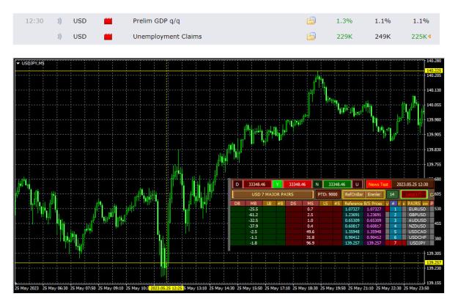
Task: Select the USDCAD pair row label
Action: pos(417,232)
